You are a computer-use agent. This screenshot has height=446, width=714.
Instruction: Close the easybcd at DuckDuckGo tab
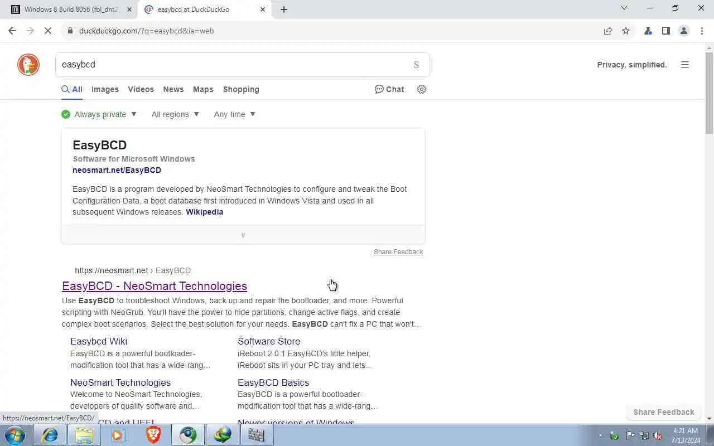[263, 9]
